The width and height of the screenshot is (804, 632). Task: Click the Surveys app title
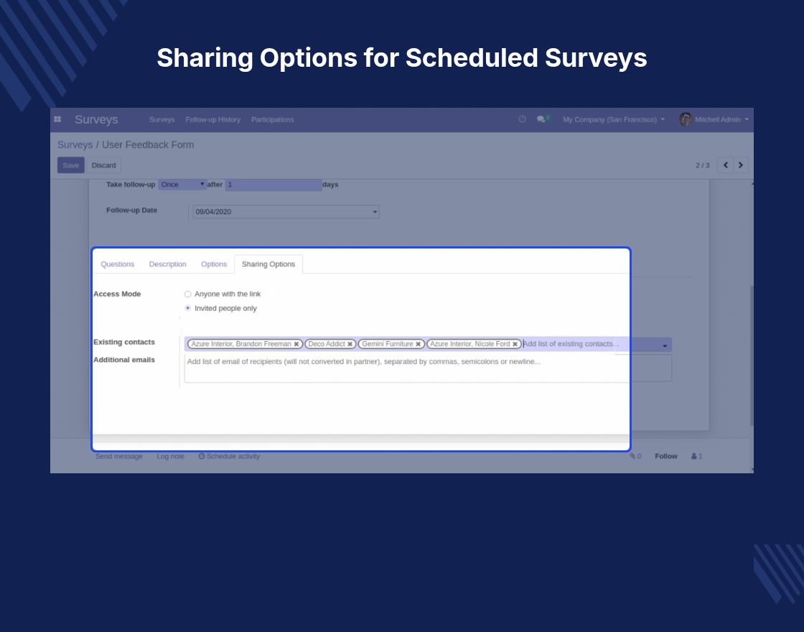[96, 119]
